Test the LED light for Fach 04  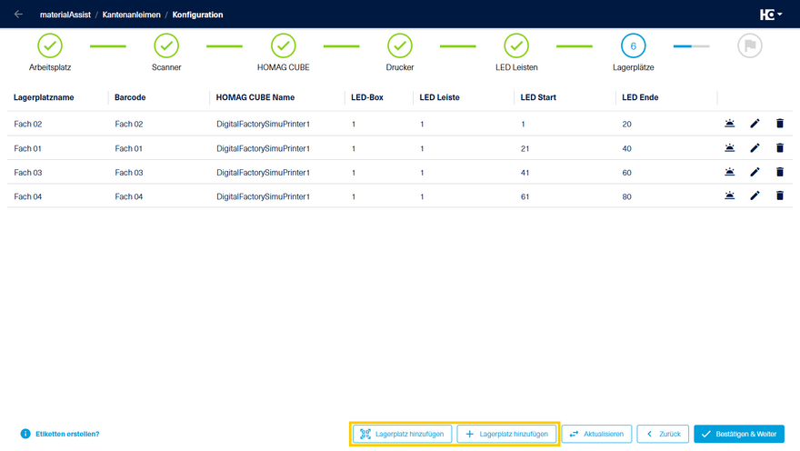(730, 195)
